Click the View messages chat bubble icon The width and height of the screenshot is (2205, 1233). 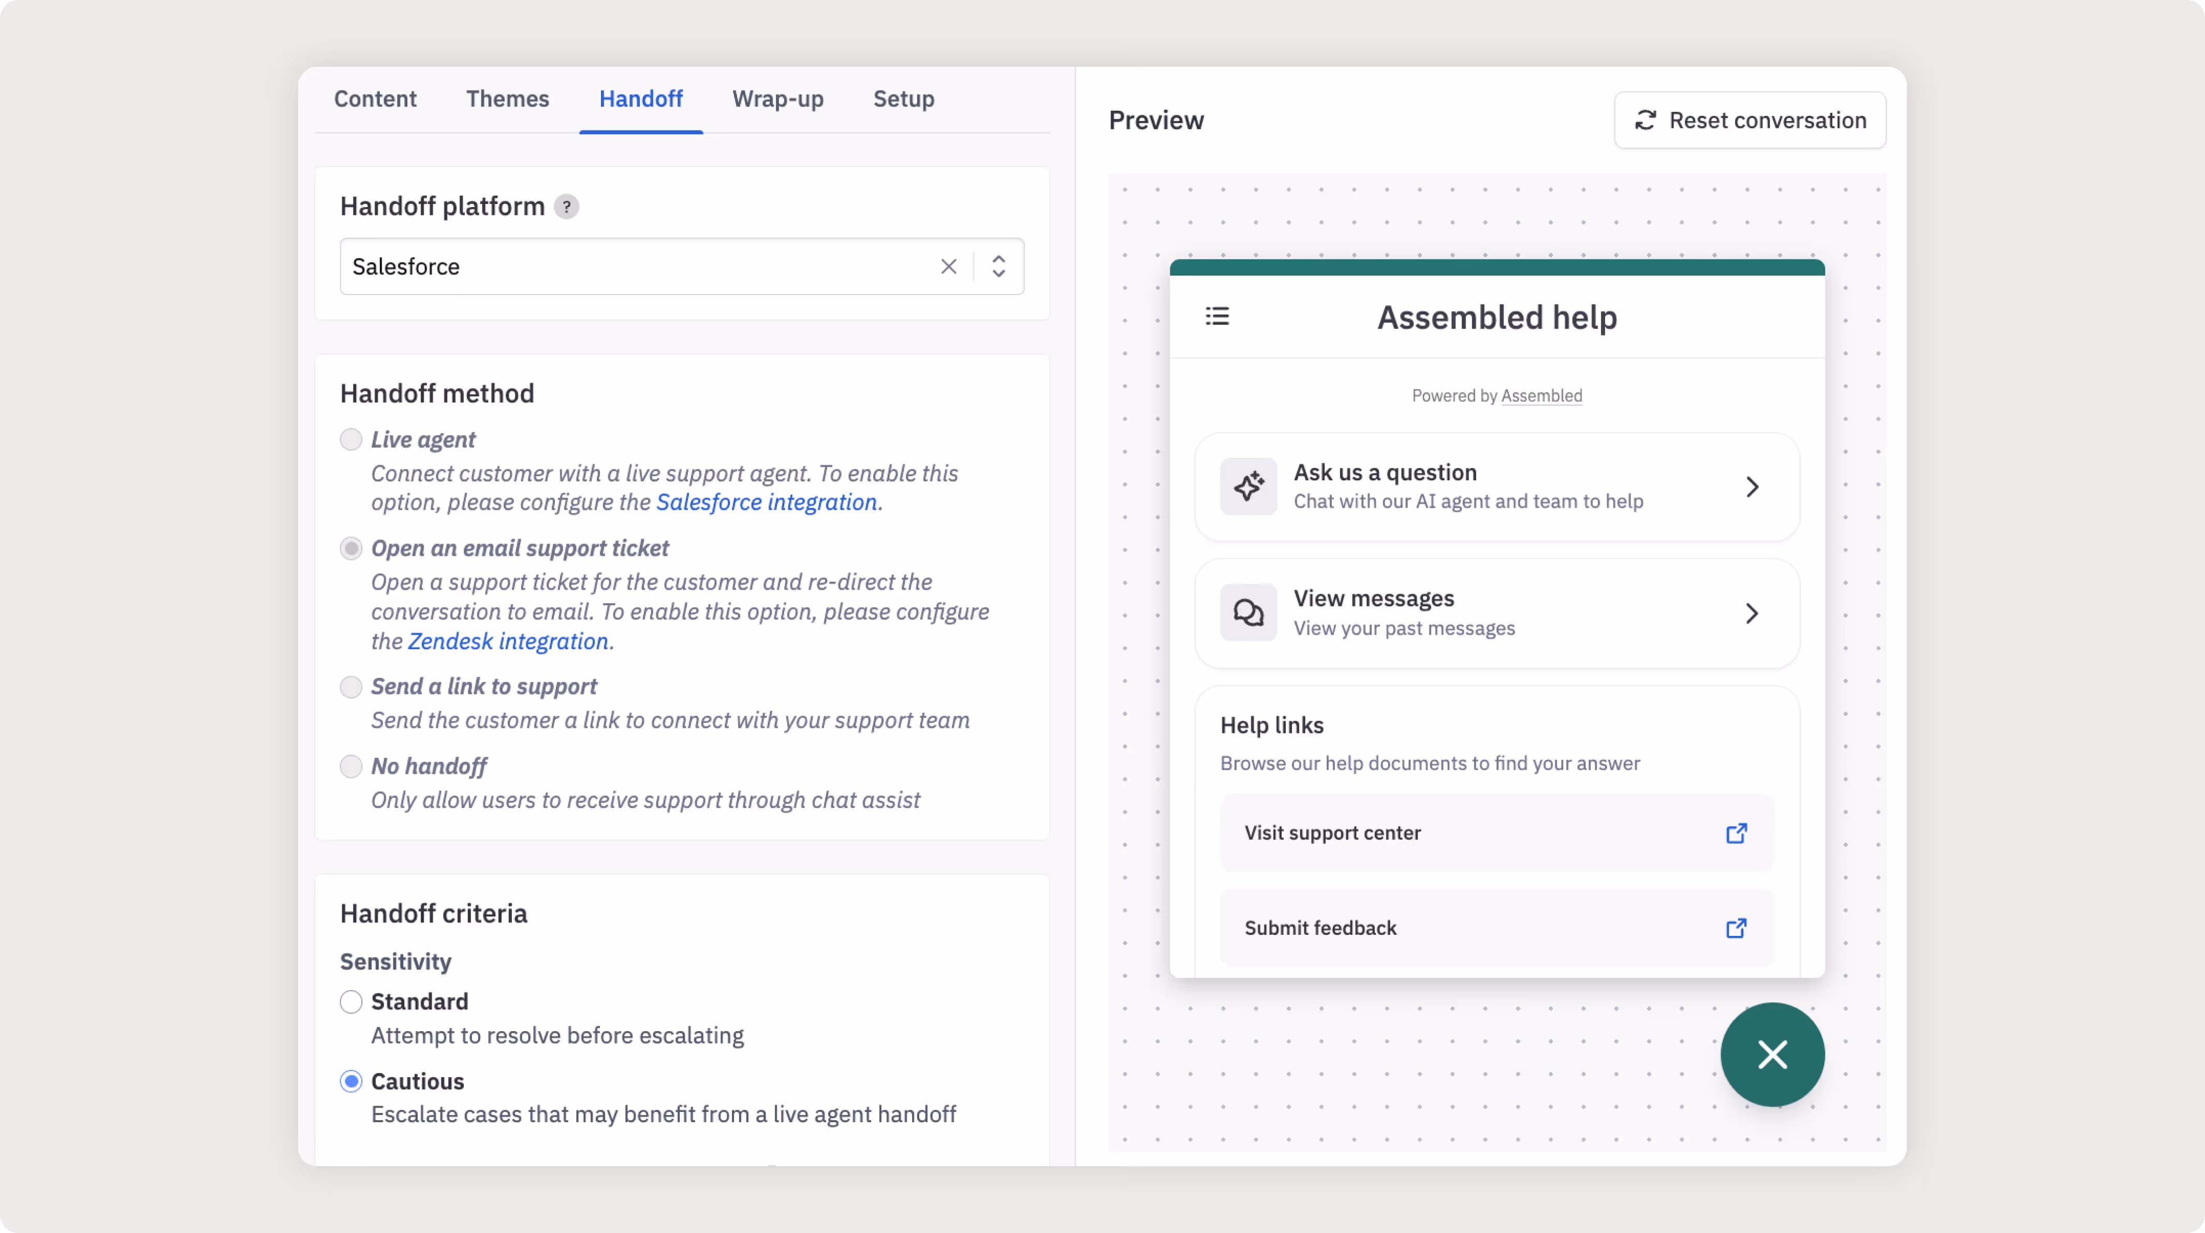[1249, 612]
